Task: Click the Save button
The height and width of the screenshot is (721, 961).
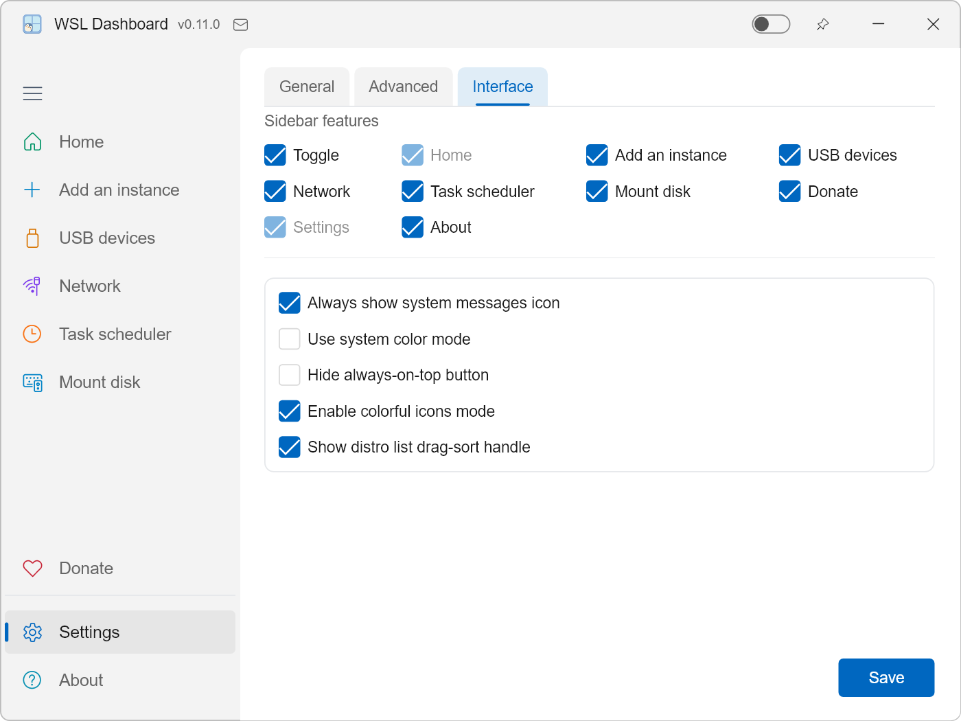Action: tap(886, 678)
